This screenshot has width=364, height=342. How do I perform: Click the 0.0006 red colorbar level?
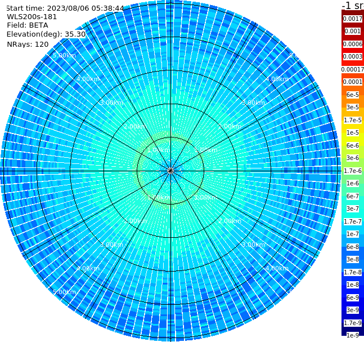(353, 44)
